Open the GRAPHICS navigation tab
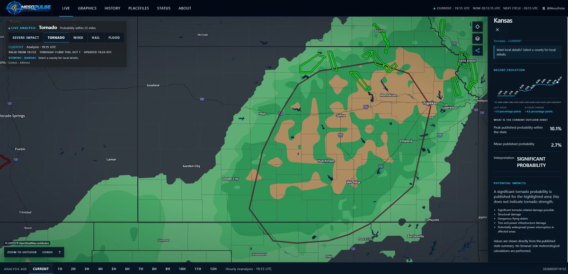 (x=87, y=9)
